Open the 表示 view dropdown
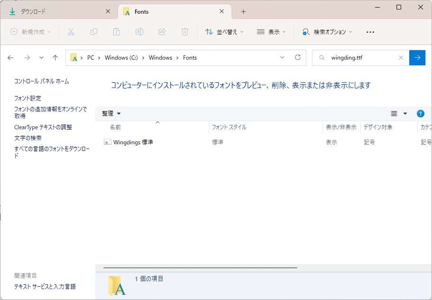 [x=271, y=32]
